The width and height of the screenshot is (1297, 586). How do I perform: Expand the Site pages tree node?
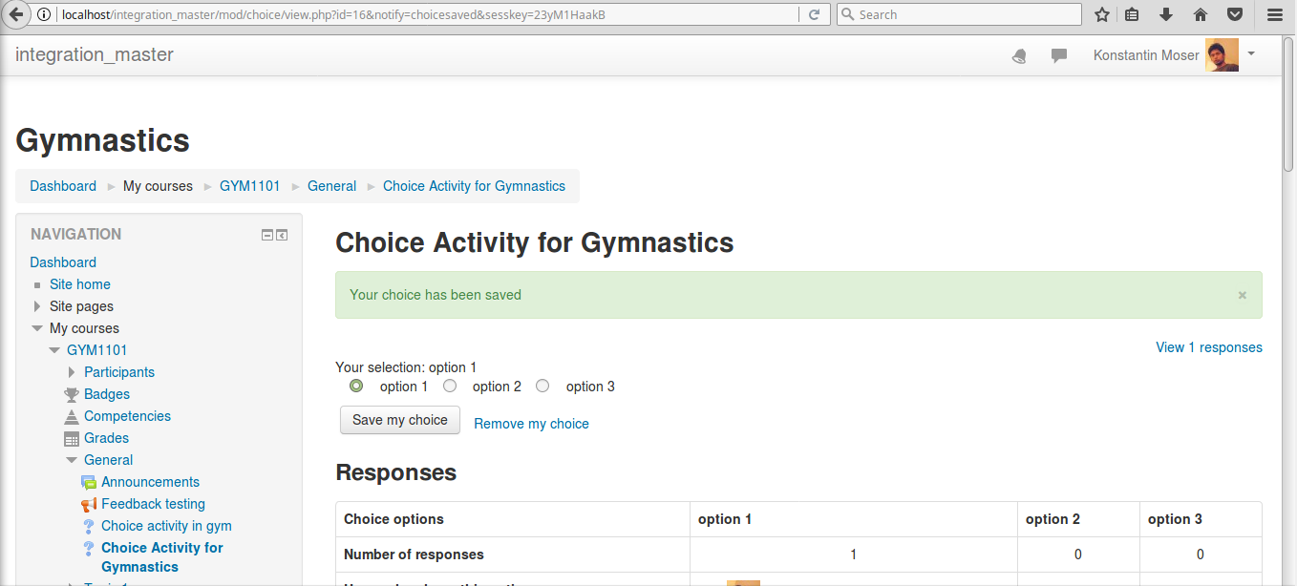(37, 306)
